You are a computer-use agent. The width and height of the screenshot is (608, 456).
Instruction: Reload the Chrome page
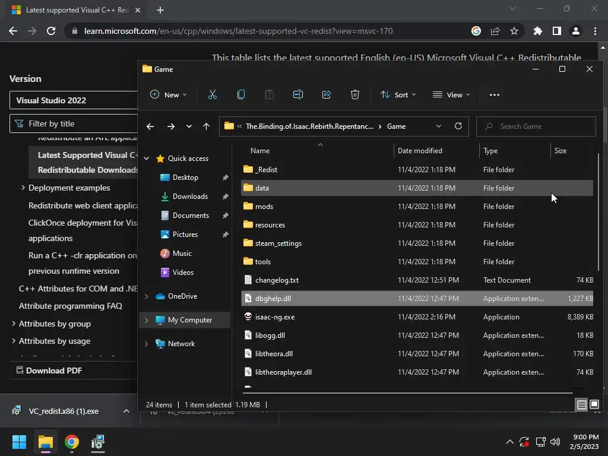pos(51,31)
